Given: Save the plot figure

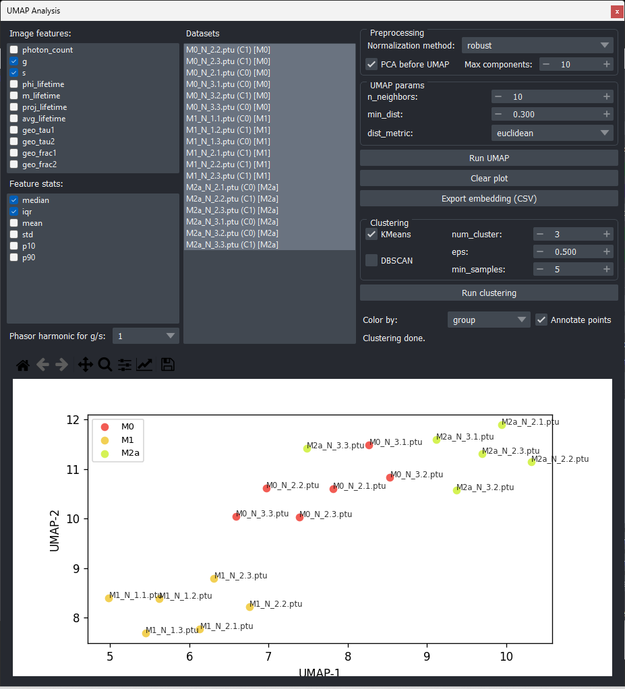Looking at the screenshot, I should (167, 364).
